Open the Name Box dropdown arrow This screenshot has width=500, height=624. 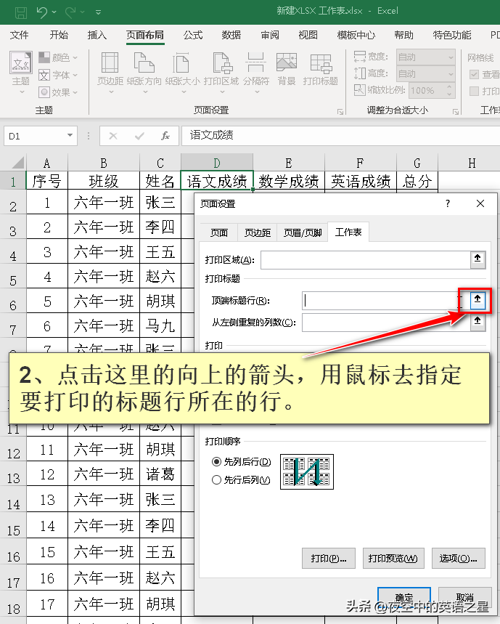[70, 136]
